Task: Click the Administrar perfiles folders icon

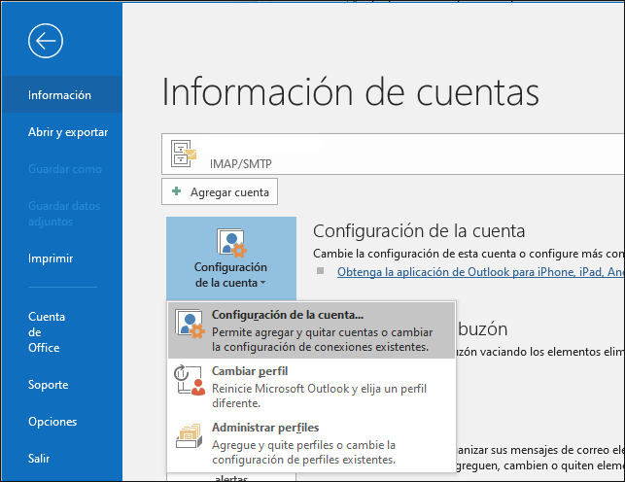Action: (189, 435)
